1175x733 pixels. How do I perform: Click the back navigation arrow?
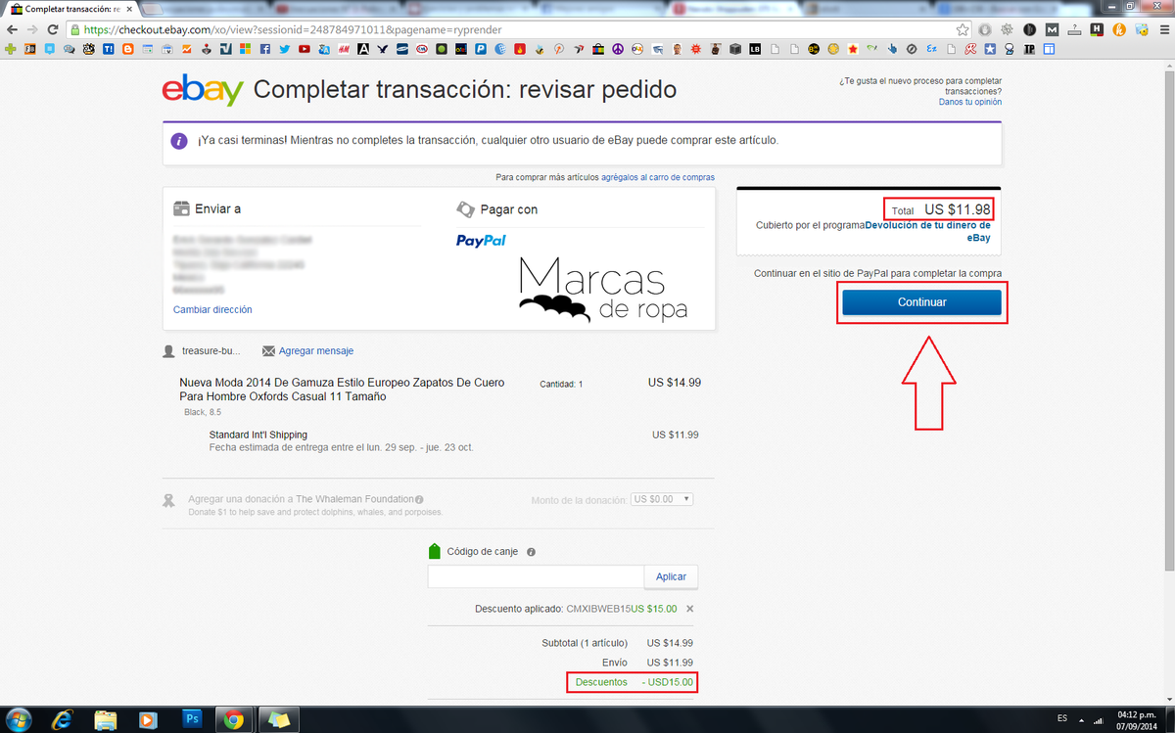click(10, 29)
